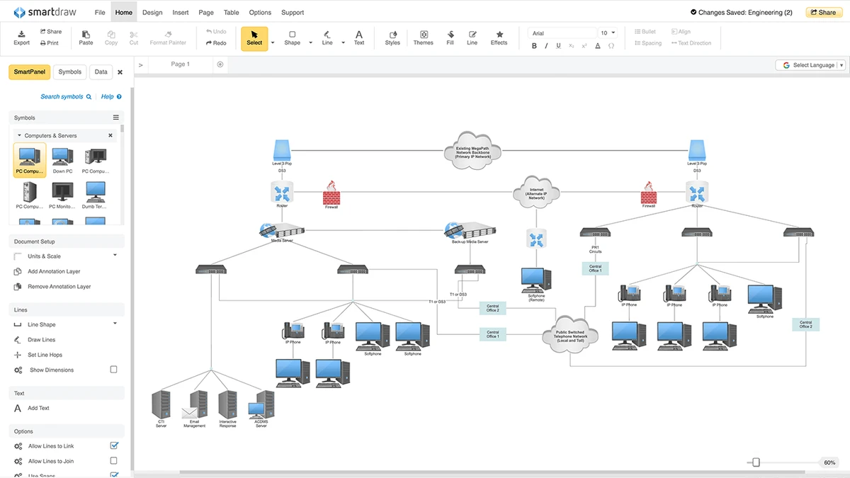Click the Fill bucket tool
Viewport: 850px width, 478px height.
pos(450,37)
